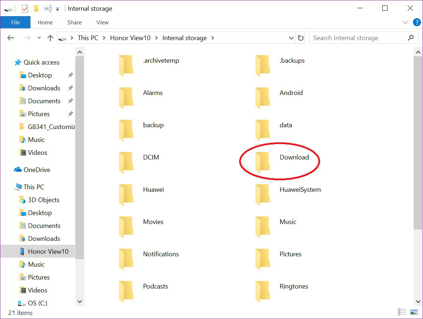Go up one level with Up arrow

click(x=50, y=38)
